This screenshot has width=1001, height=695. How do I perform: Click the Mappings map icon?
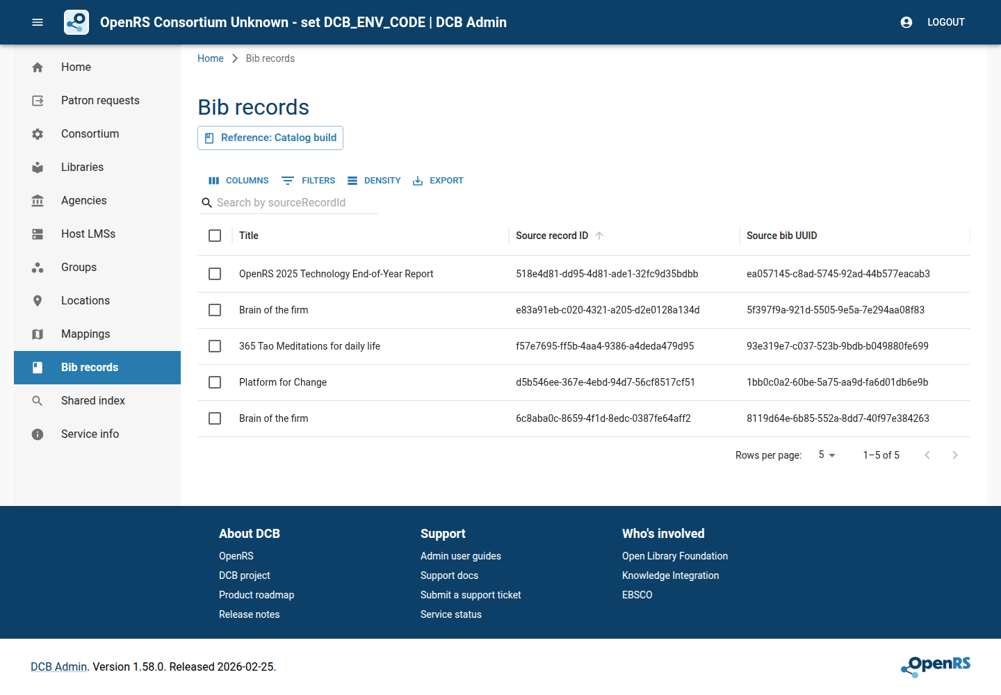coord(38,334)
